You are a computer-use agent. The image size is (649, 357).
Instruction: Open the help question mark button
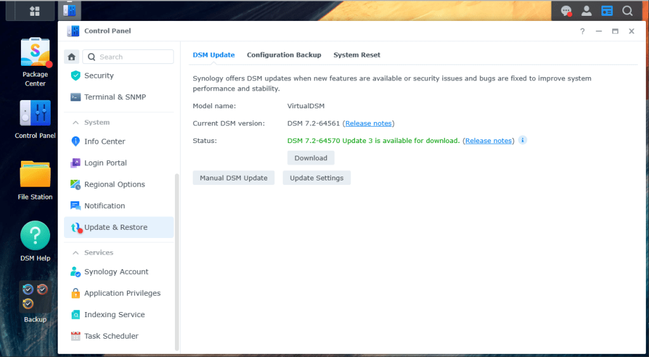tap(582, 31)
